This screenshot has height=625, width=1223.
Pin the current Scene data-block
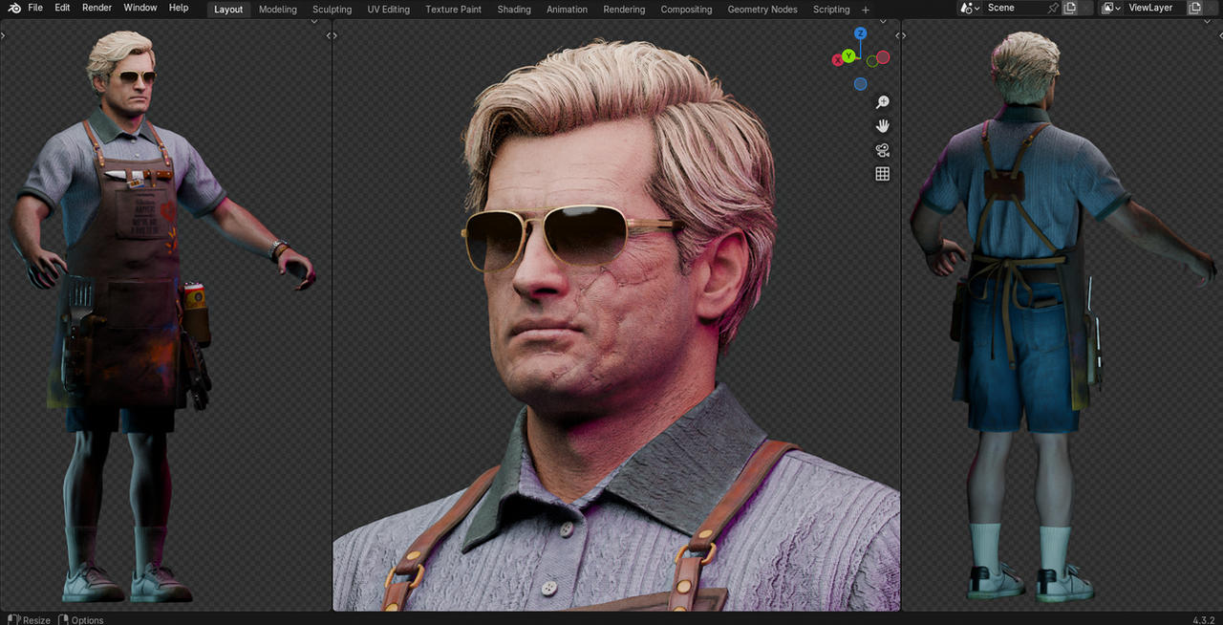pos(1053,8)
